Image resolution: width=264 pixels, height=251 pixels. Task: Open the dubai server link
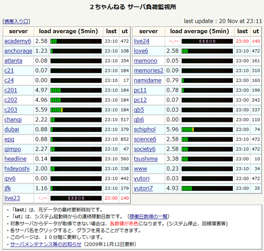coord(12,130)
